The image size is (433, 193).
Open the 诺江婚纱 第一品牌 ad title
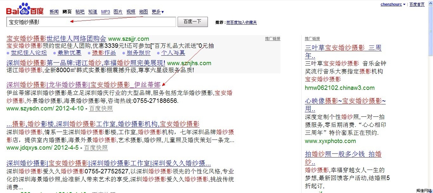click(86, 63)
